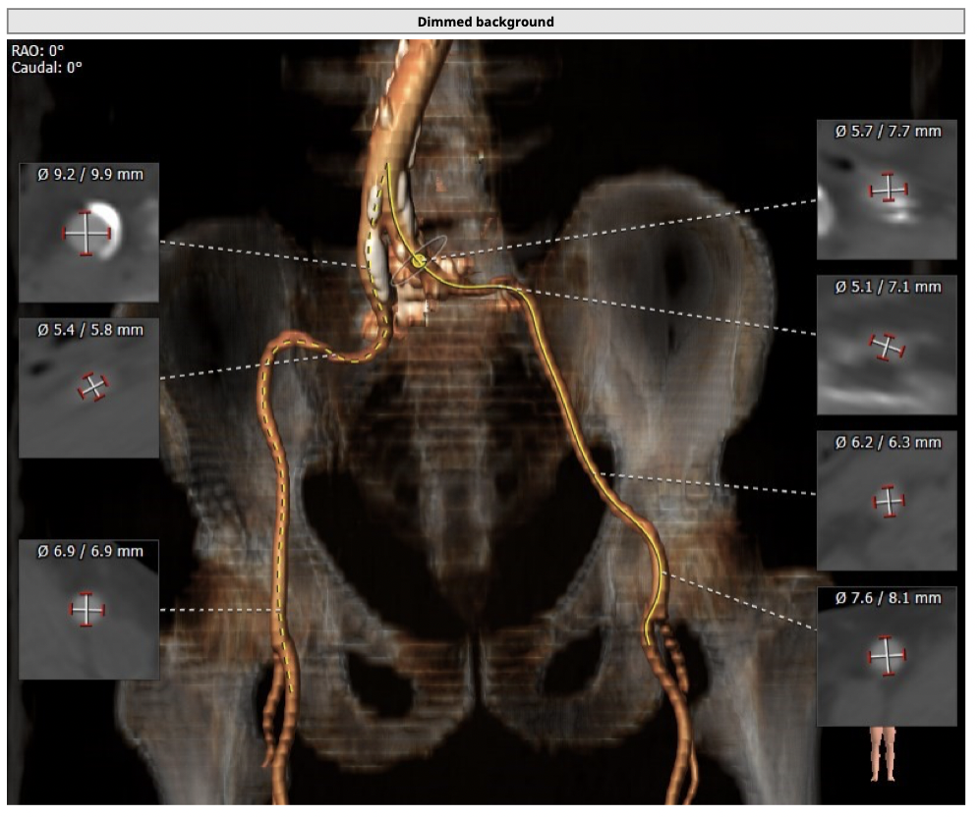Click the crosshair in the 9.2 / 9.9 mm view
Screen dimensions: 979x817
(86, 234)
